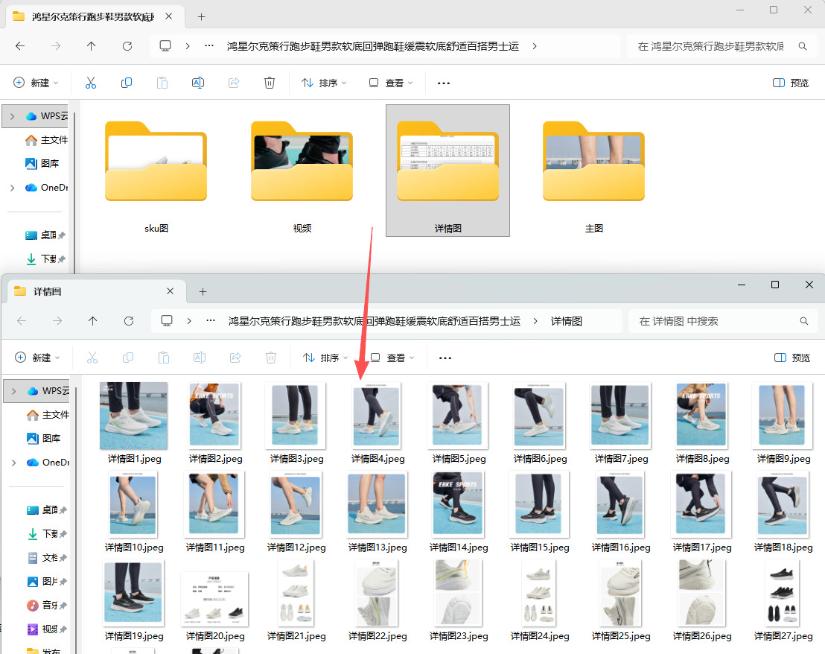Open the 排序 sort menu in the lower window
Image resolution: width=825 pixels, height=654 pixels.
pos(325,358)
